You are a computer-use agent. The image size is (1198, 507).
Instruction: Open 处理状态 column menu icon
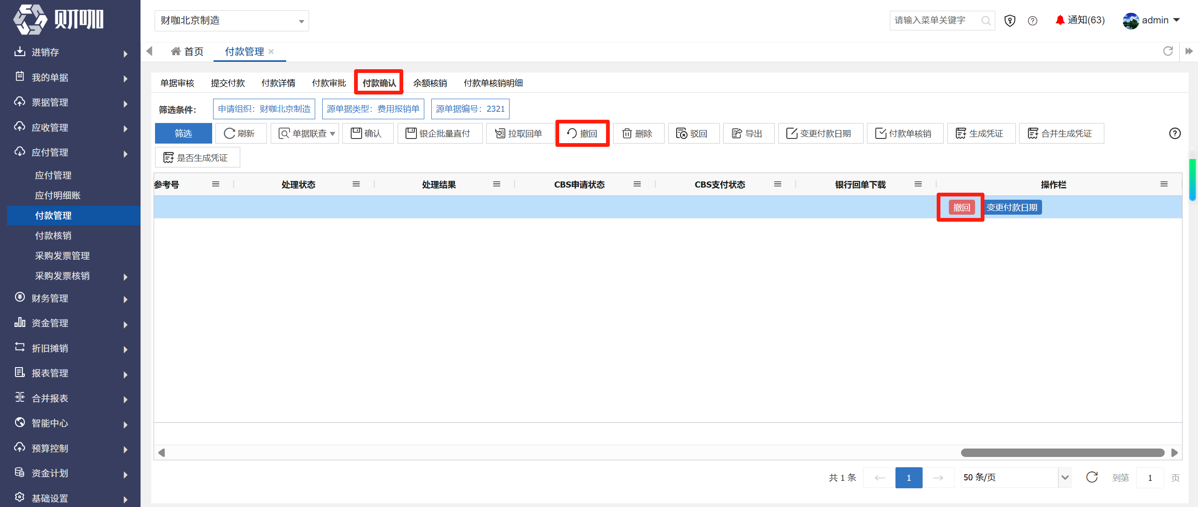[x=356, y=184]
